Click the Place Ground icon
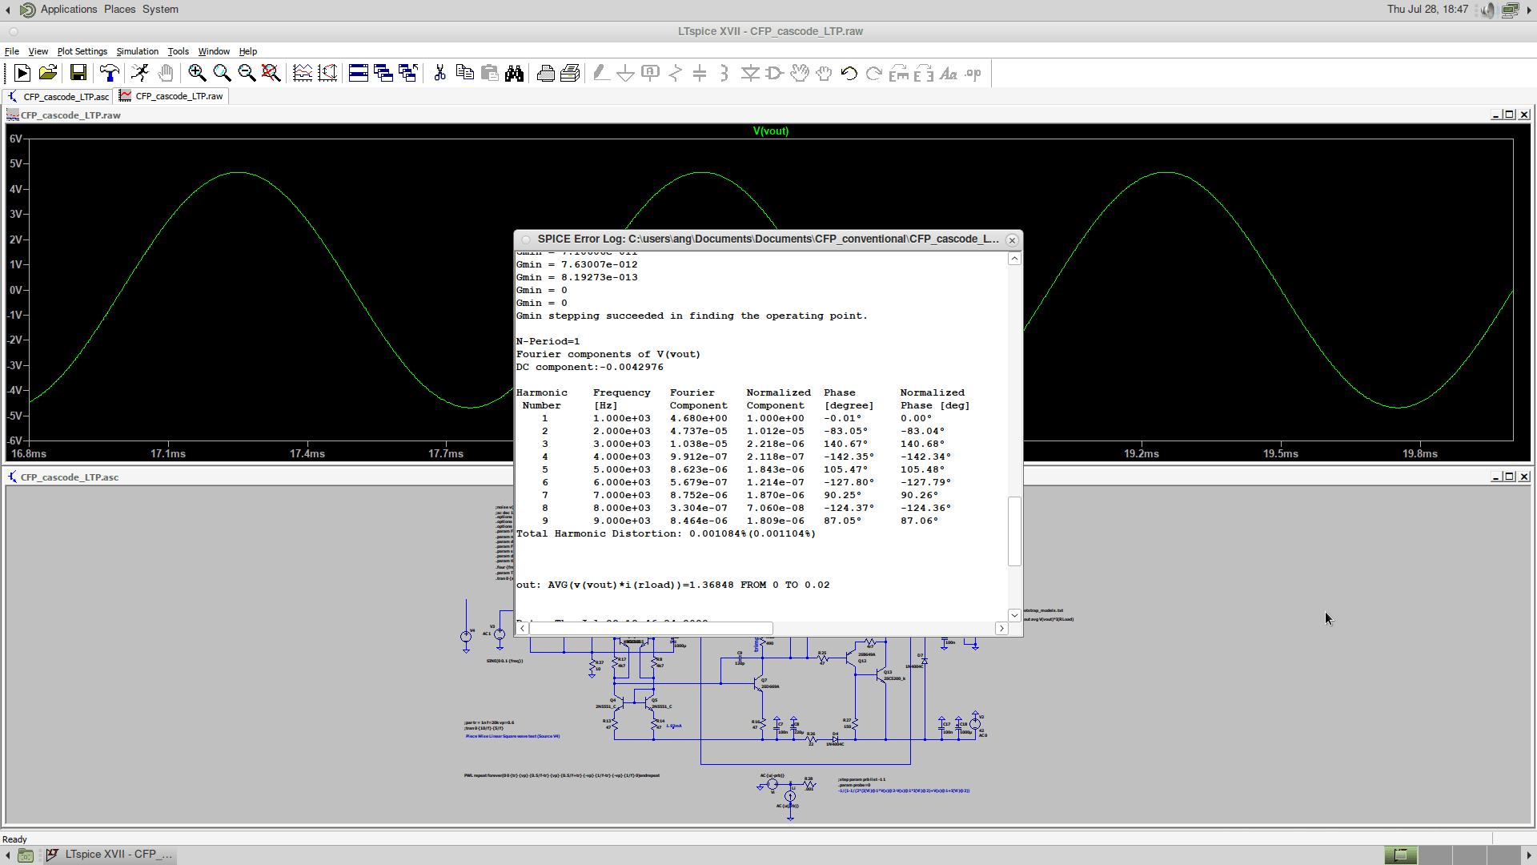Viewport: 1537px width, 865px height. point(625,74)
